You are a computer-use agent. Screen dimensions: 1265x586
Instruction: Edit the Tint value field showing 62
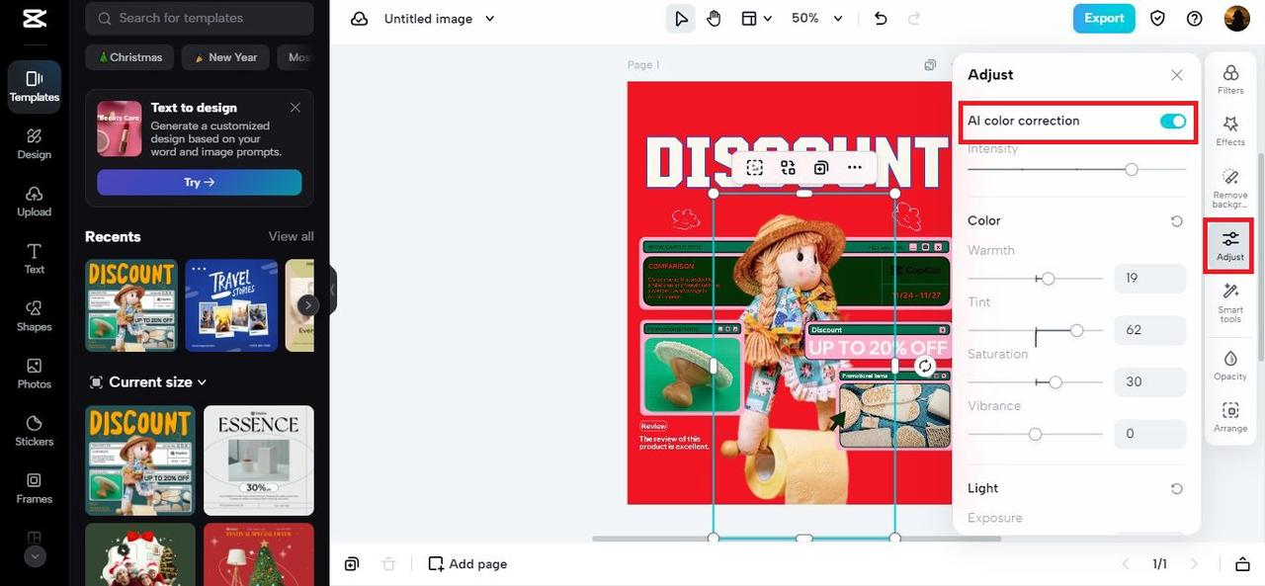point(1150,330)
